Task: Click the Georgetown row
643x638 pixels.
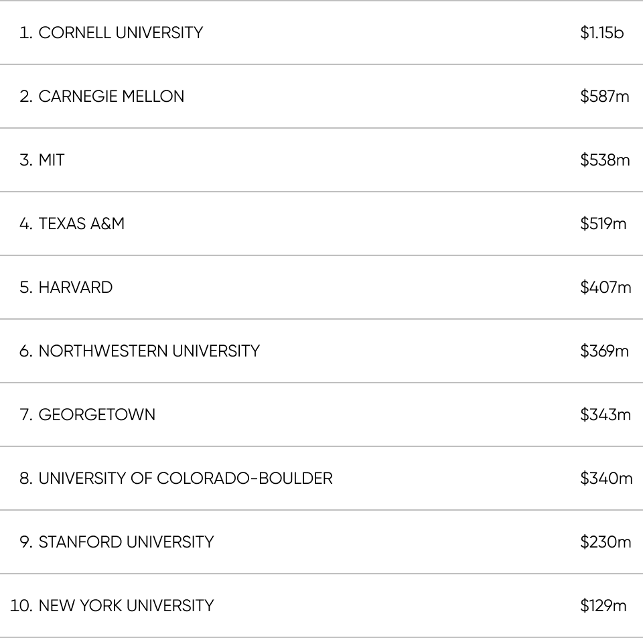Action: tap(321, 414)
